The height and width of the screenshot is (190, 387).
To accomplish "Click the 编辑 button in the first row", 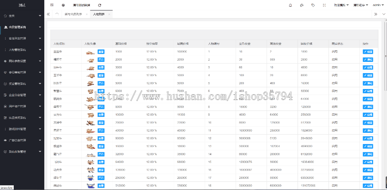I will 368,52.
